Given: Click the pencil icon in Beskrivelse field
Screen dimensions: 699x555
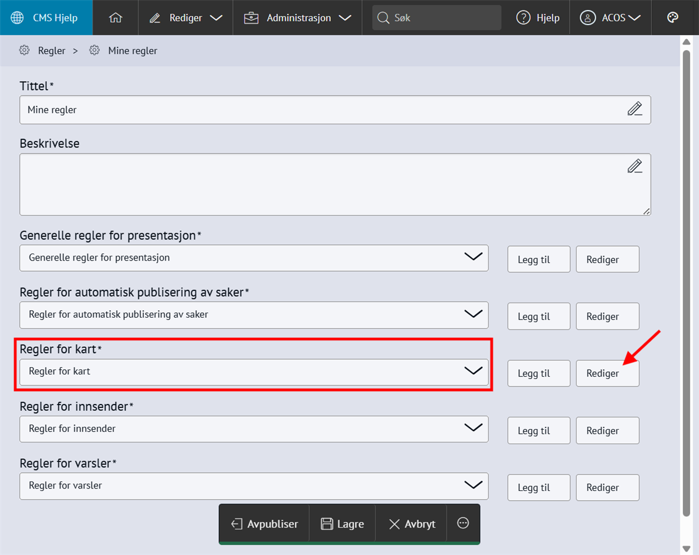Looking at the screenshot, I should click(634, 166).
